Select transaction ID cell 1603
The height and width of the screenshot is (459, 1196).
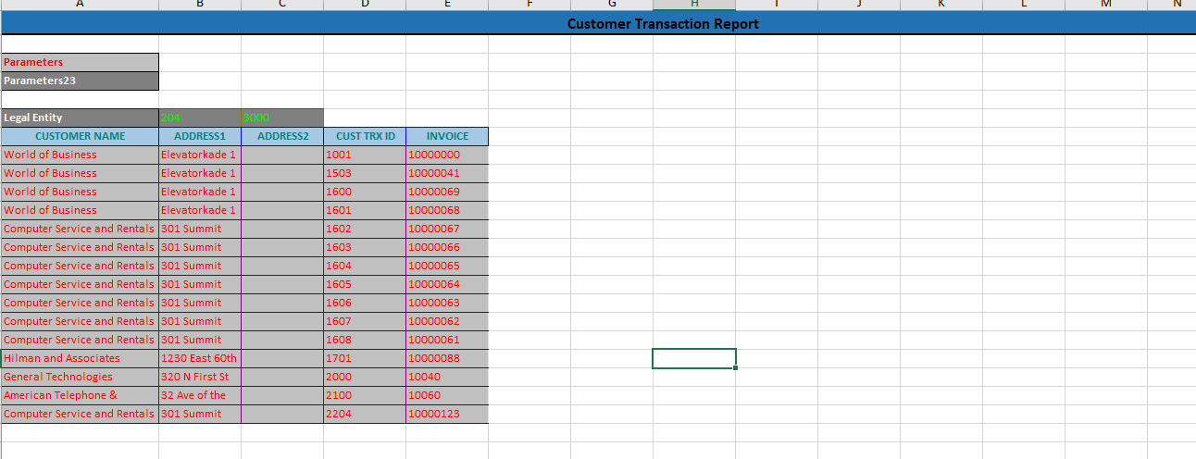click(365, 247)
